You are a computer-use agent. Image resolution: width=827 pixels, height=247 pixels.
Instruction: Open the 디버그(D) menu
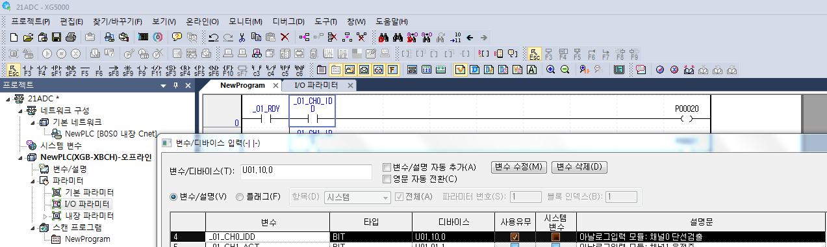[288, 21]
